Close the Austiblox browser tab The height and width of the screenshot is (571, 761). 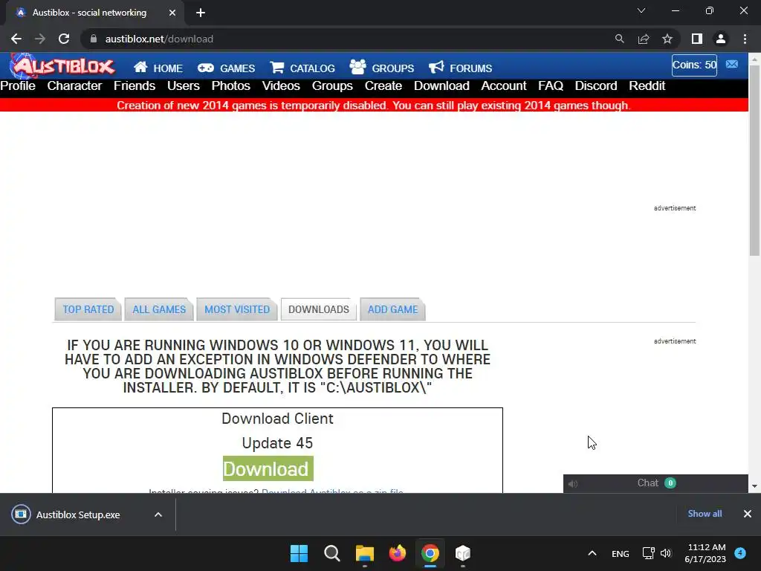pos(172,13)
